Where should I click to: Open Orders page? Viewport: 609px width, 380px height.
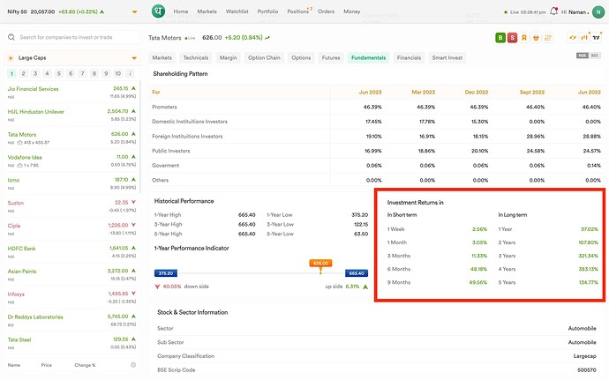click(326, 11)
